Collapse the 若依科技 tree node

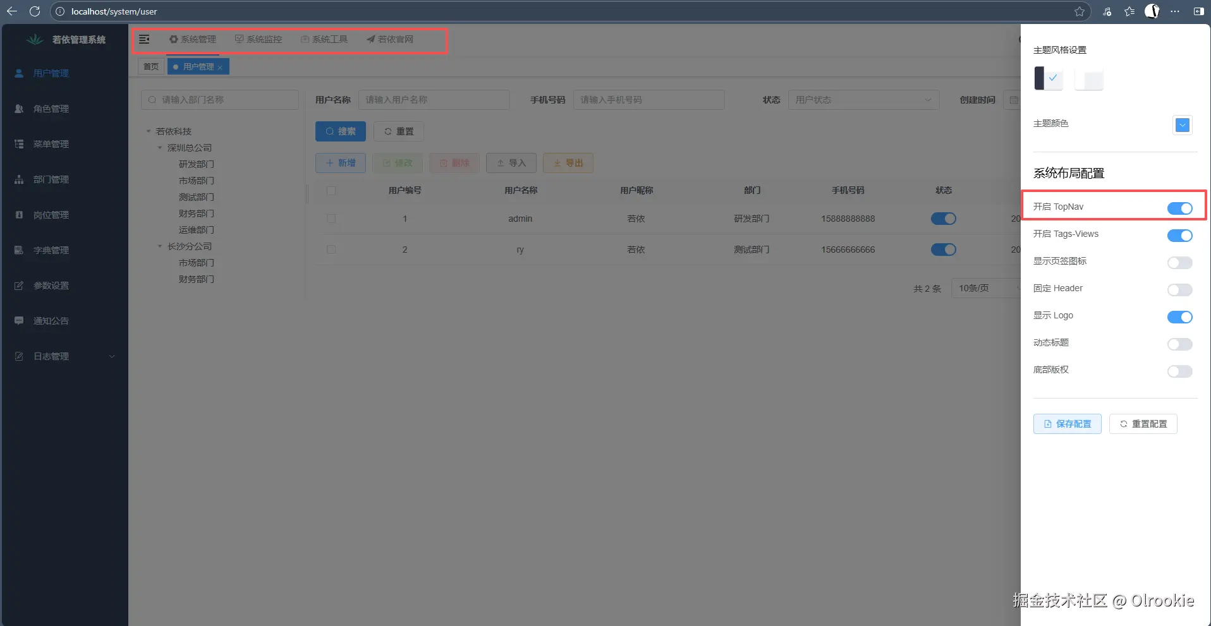click(149, 131)
